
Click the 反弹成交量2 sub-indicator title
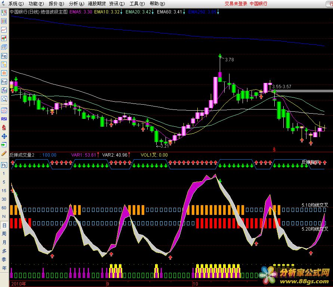click(x=22, y=155)
